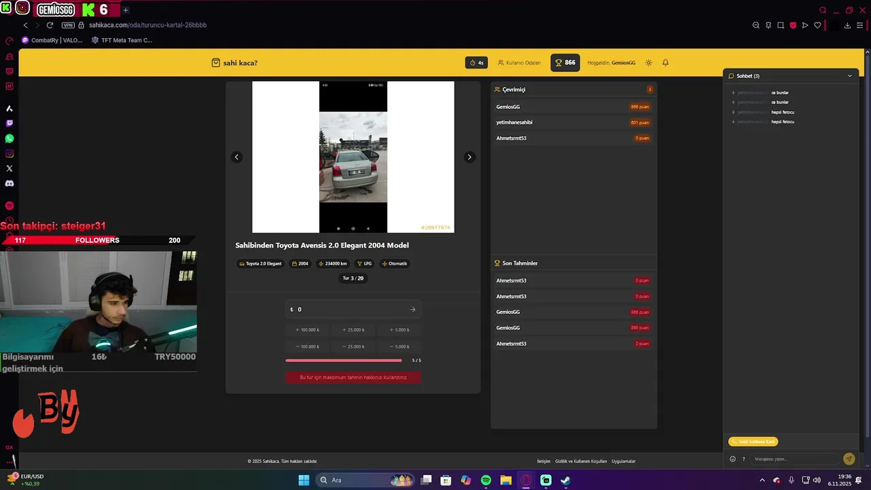Open a new browser tab

click(x=126, y=10)
